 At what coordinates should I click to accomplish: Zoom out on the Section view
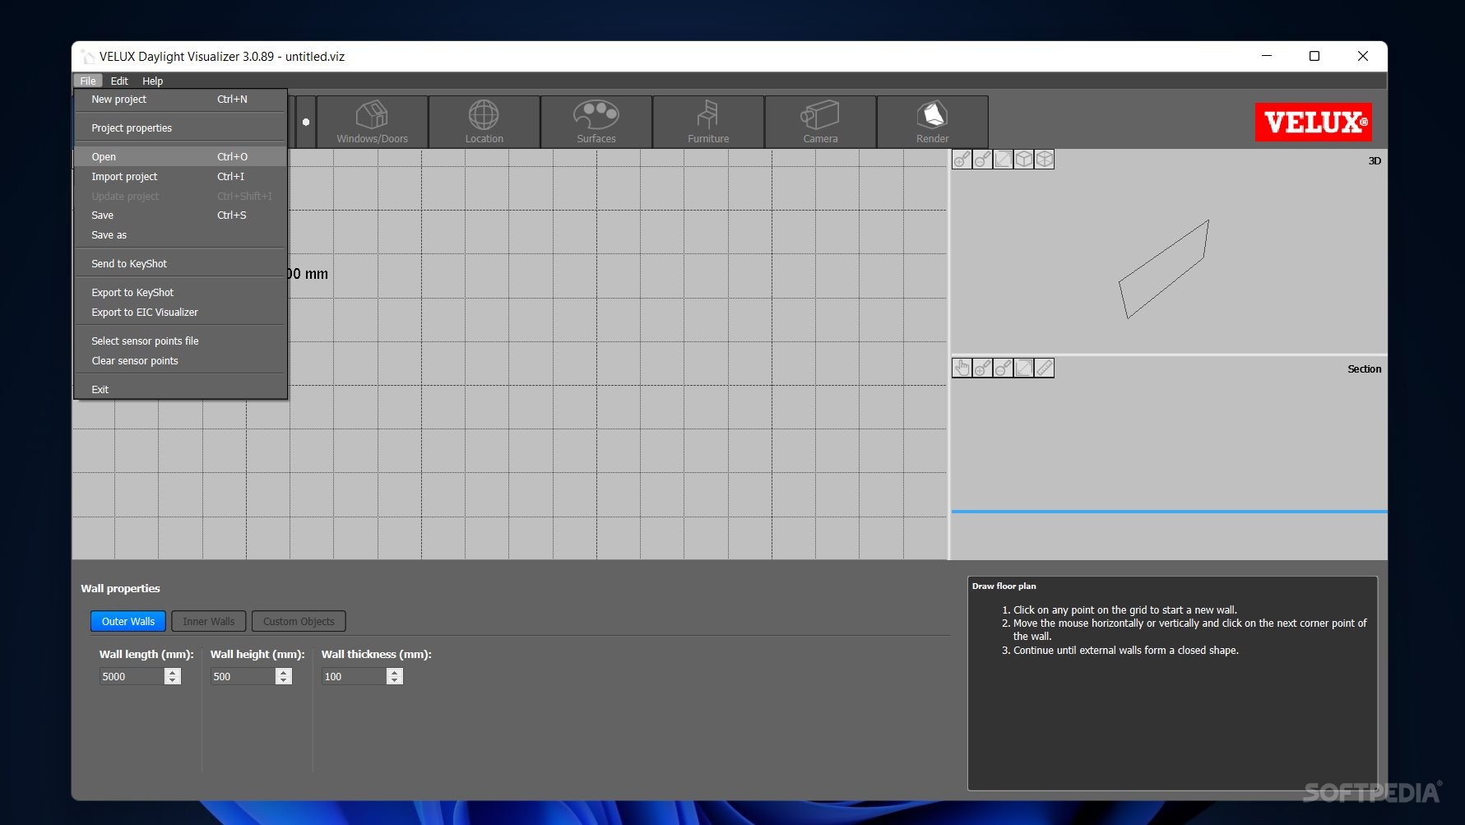pos(1003,368)
